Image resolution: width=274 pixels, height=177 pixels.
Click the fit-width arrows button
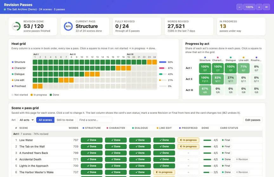tap(266, 7)
